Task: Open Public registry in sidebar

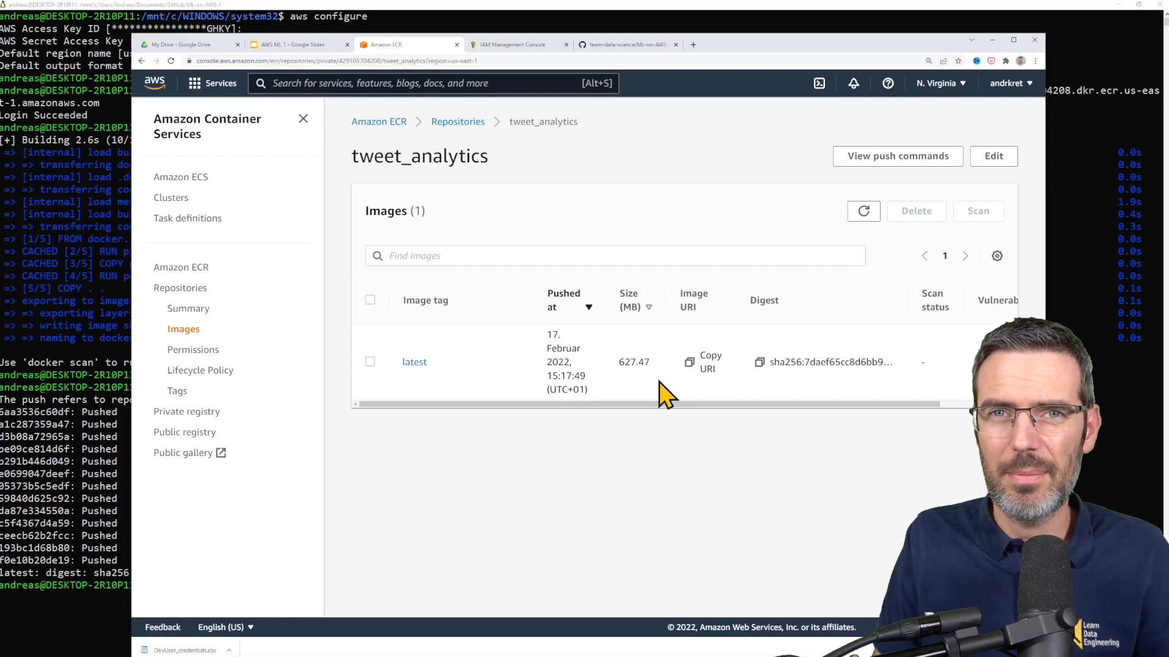Action: click(185, 432)
